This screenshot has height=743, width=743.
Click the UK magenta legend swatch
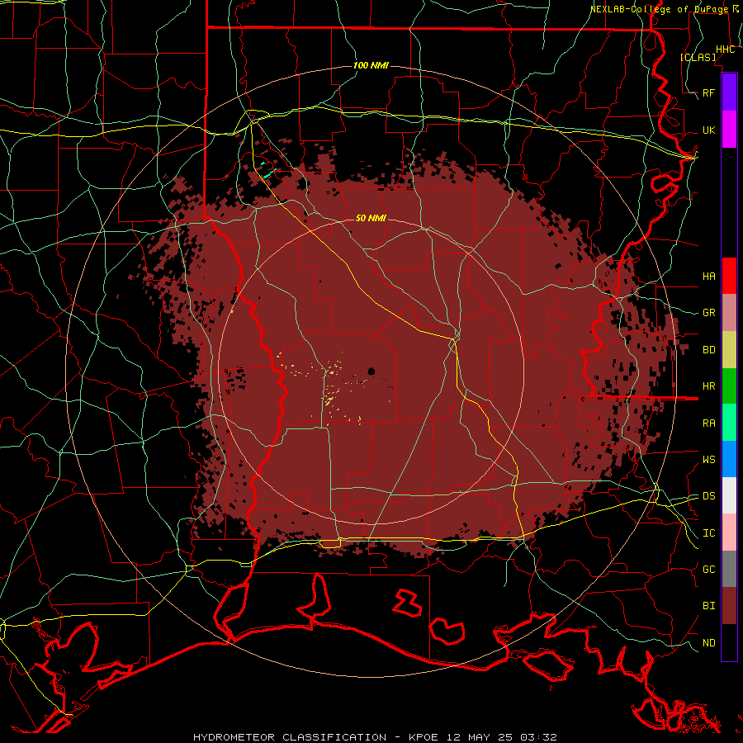click(729, 130)
